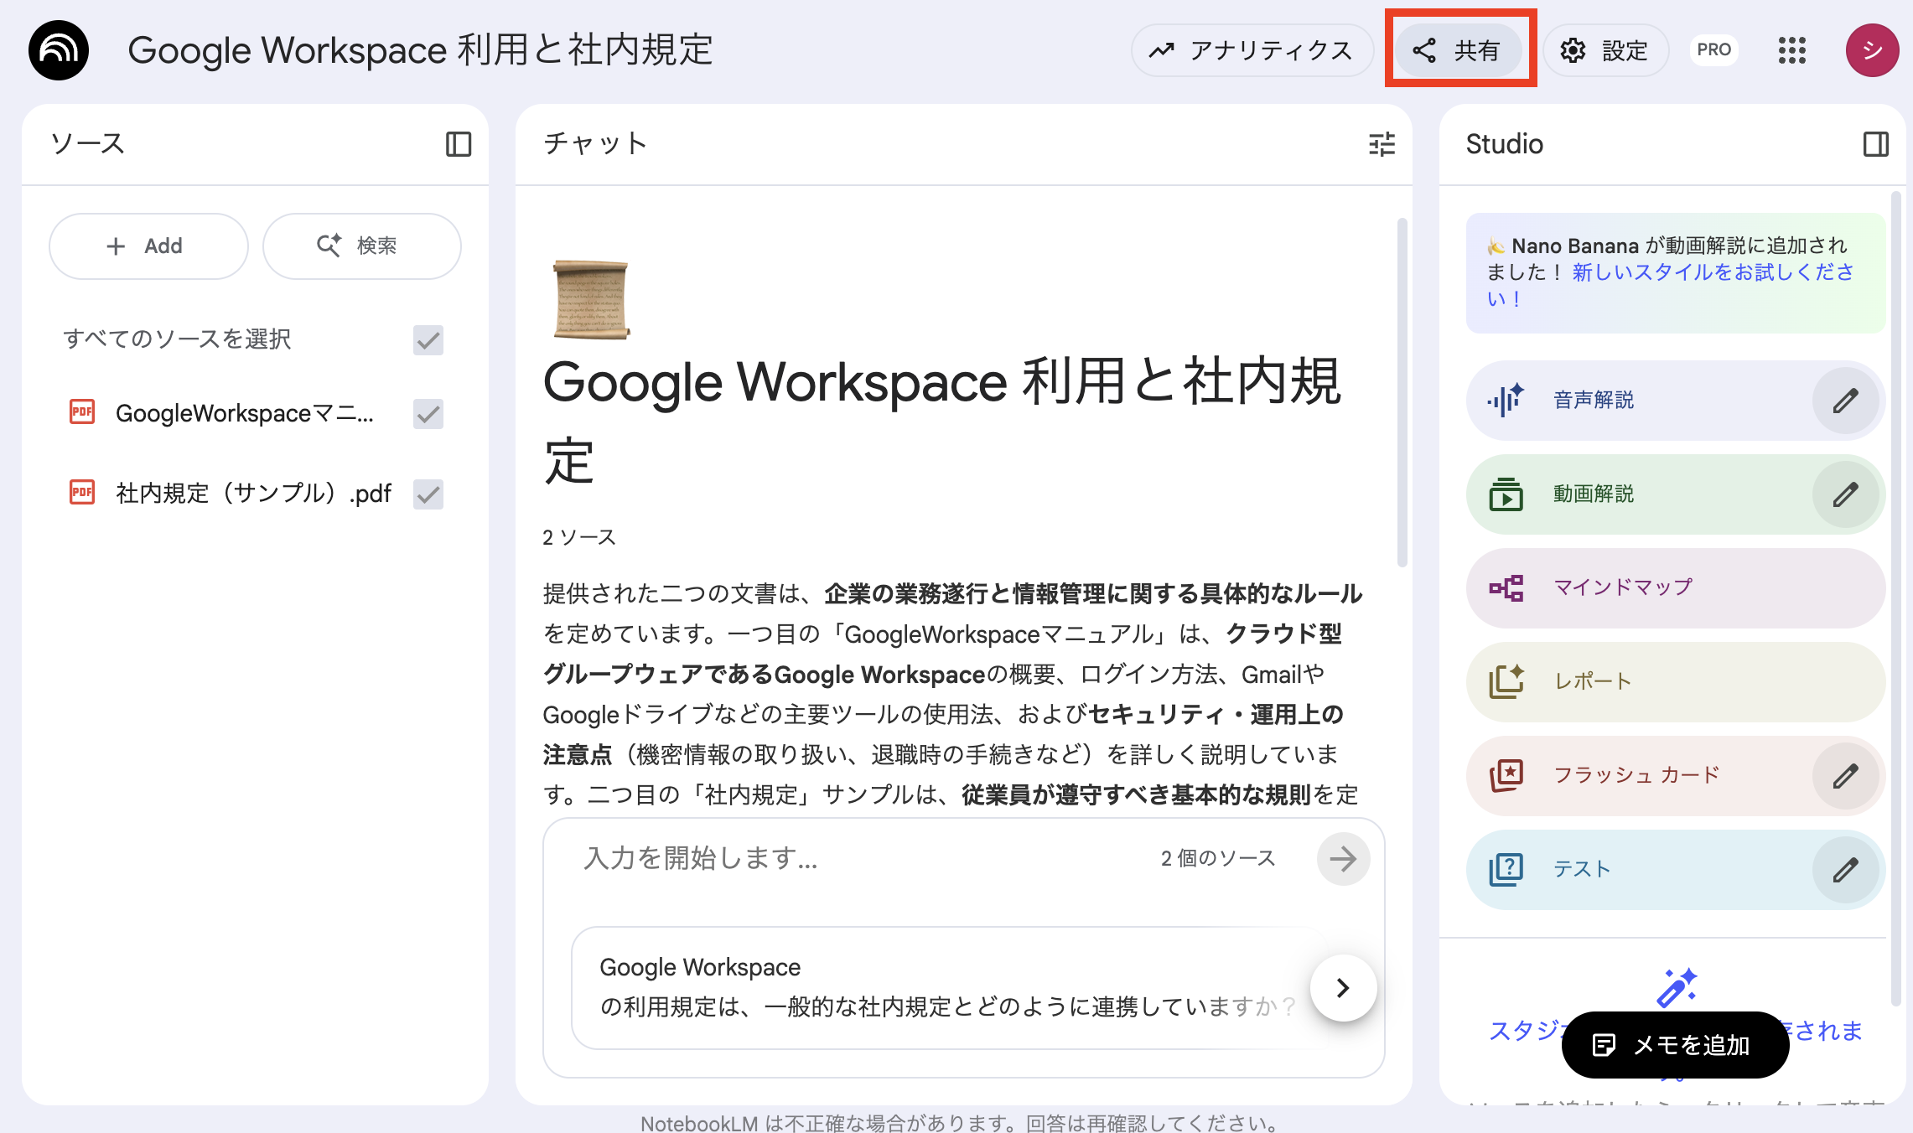1913x1133 pixels.
Task: Edit 音声解説 using its pencil icon
Action: (x=1846, y=401)
